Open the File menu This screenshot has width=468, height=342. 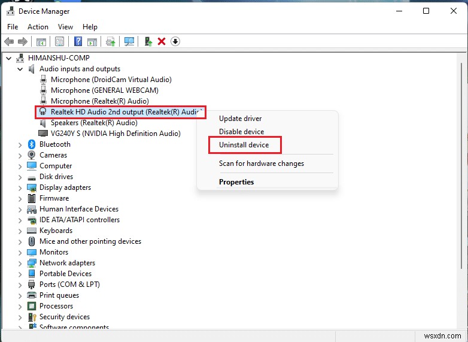click(x=13, y=27)
